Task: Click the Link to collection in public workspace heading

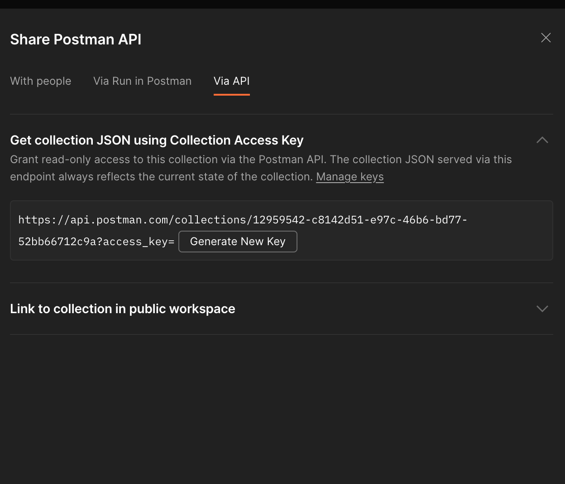Action: pyautogui.click(x=122, y=309)
